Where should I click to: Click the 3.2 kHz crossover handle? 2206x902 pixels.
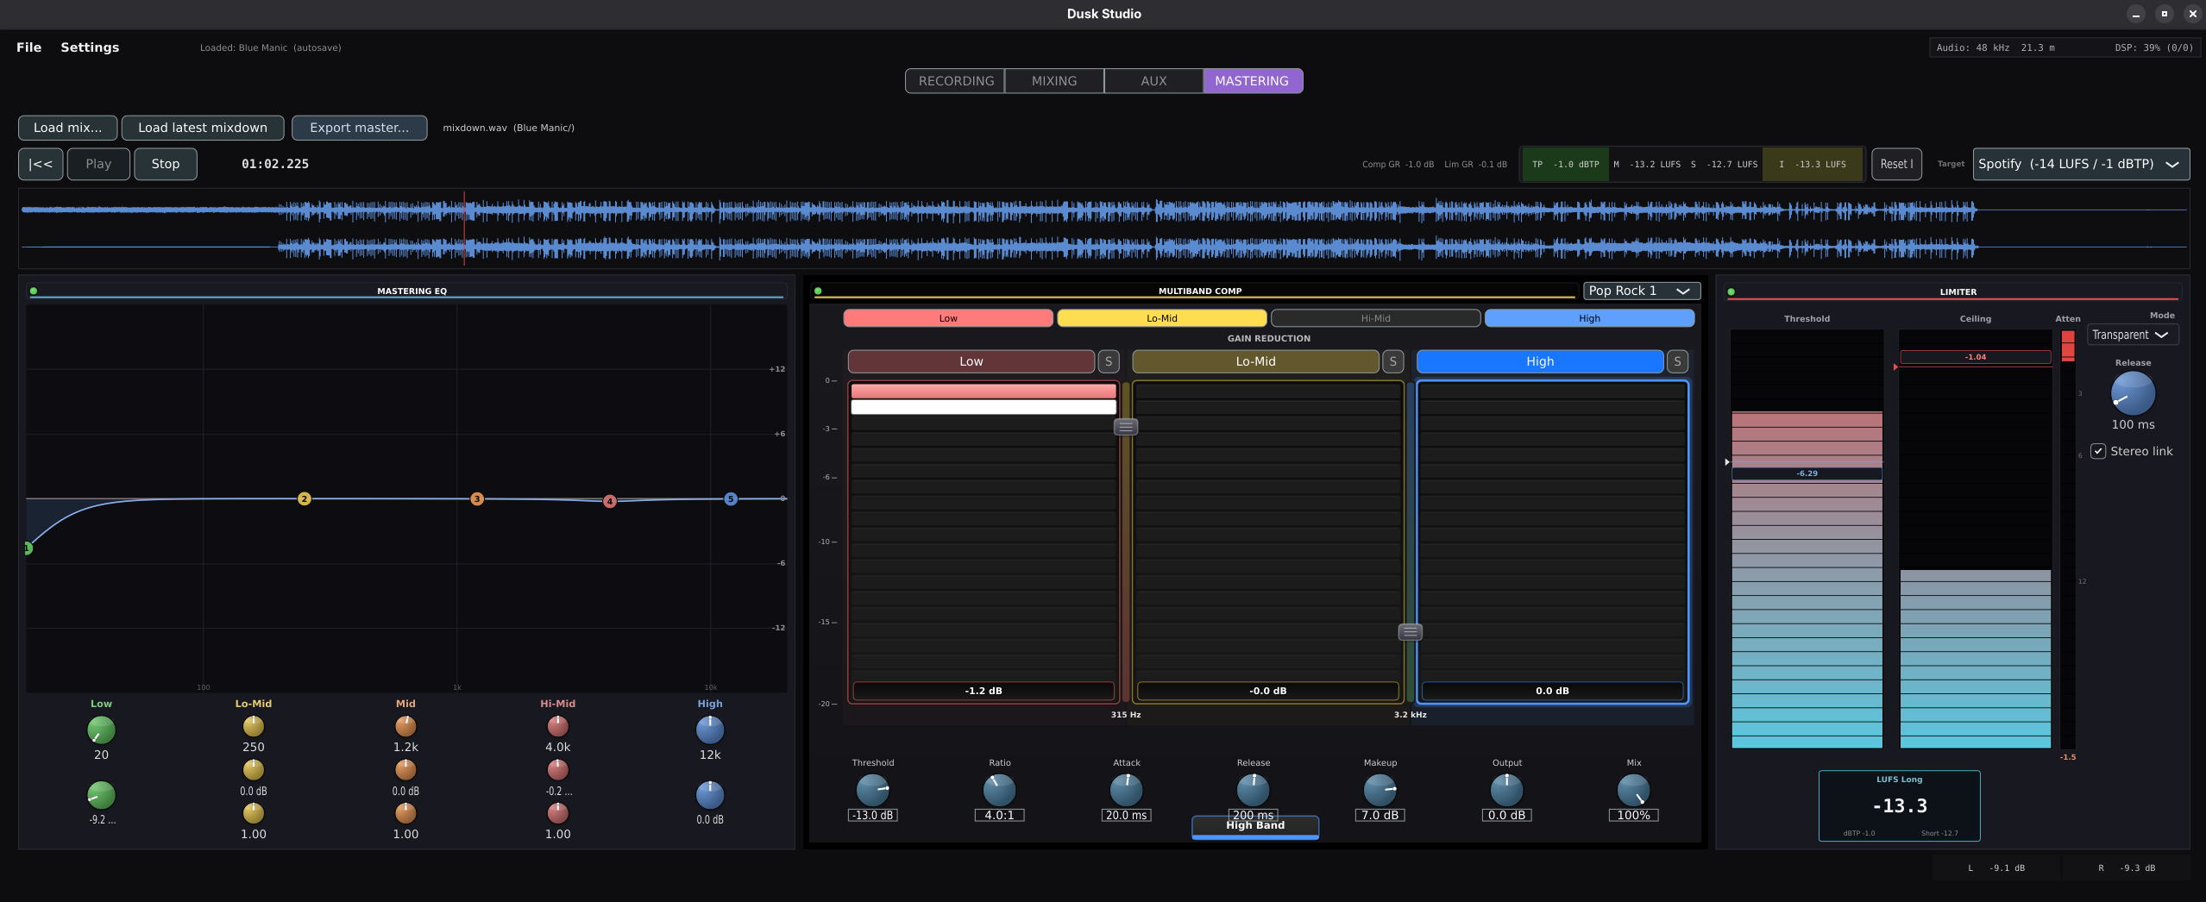[1411, 631]
